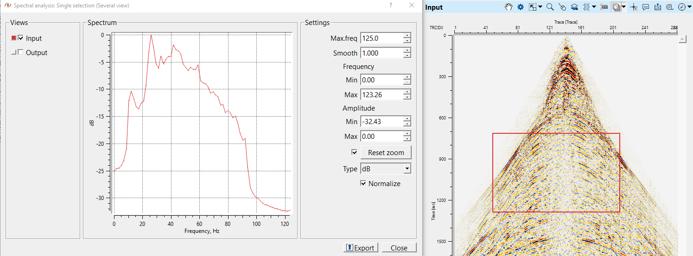Click the Frequency Max field 123.26
The width and height of the screenshot is (693, 256).
pyautogui.click(x=381, y=94)
